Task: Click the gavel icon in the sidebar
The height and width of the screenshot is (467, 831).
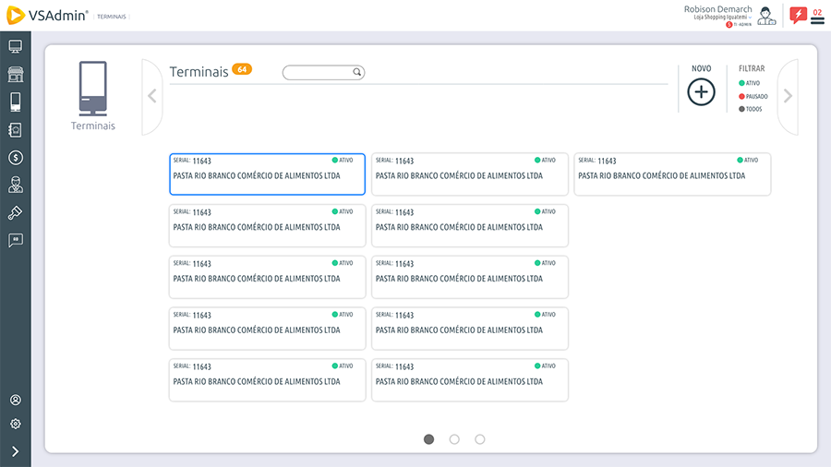Action: 15,212
